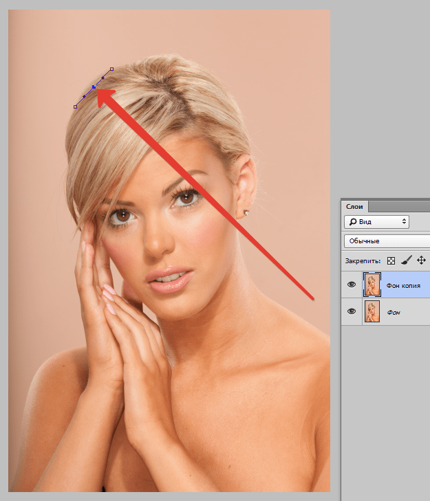Select the Фон layer thumbnail
The image size is (430, 501).
[372, 311]
